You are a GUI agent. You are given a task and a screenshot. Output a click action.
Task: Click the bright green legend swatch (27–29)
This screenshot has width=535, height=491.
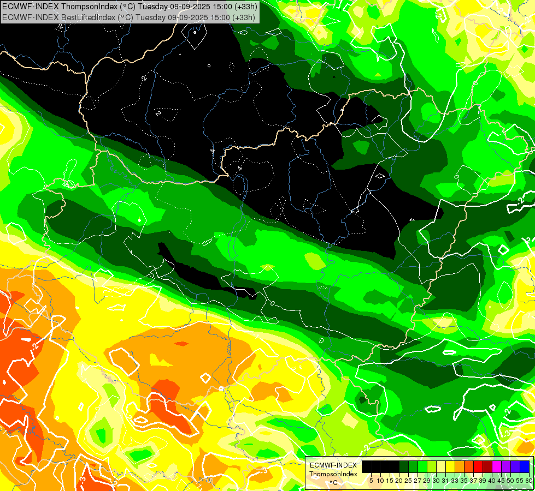pos(422,467)
